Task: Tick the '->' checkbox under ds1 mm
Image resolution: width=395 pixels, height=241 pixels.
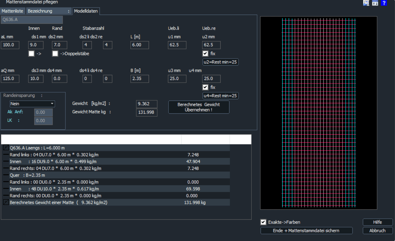Action: pos(31,53)
